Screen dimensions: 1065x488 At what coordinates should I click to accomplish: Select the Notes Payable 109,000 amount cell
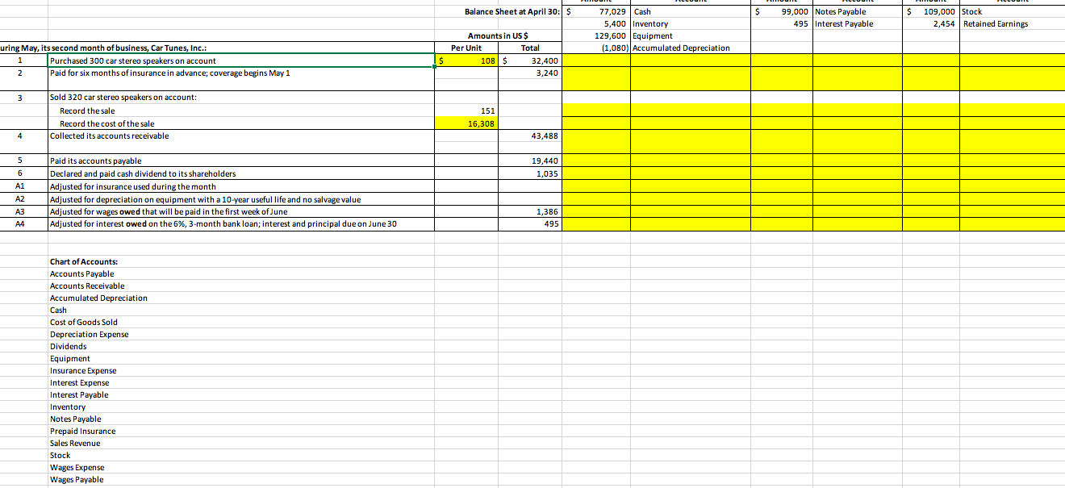point(930,11)
